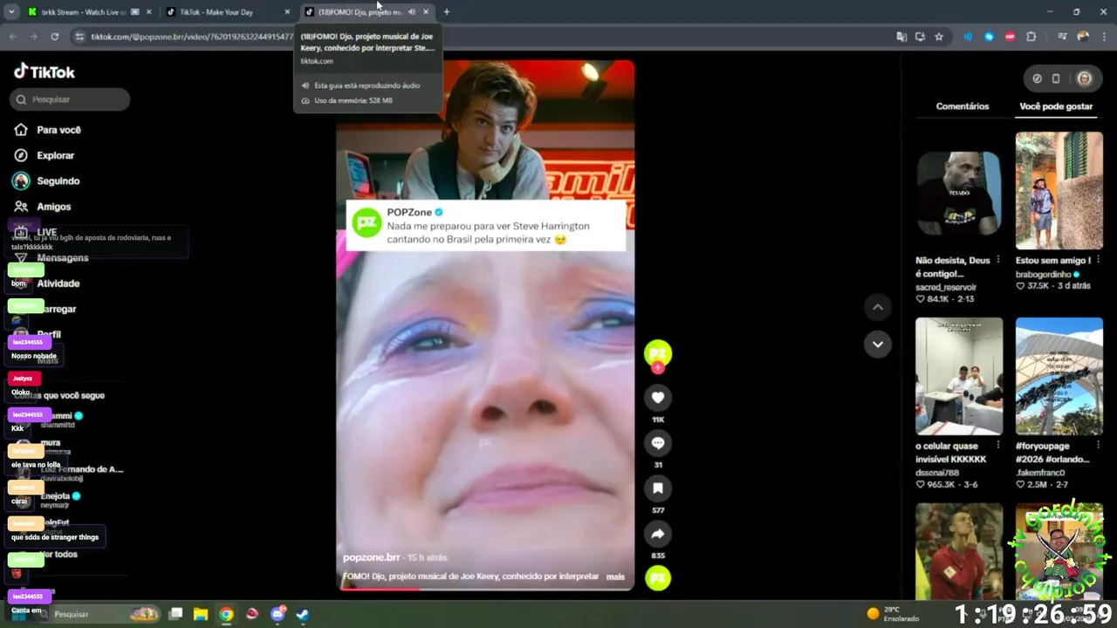Image resolution: width=1117 pixels, height=628 pixels.
Task: Open the POPZone name in the video overlay
Action: 410,212
